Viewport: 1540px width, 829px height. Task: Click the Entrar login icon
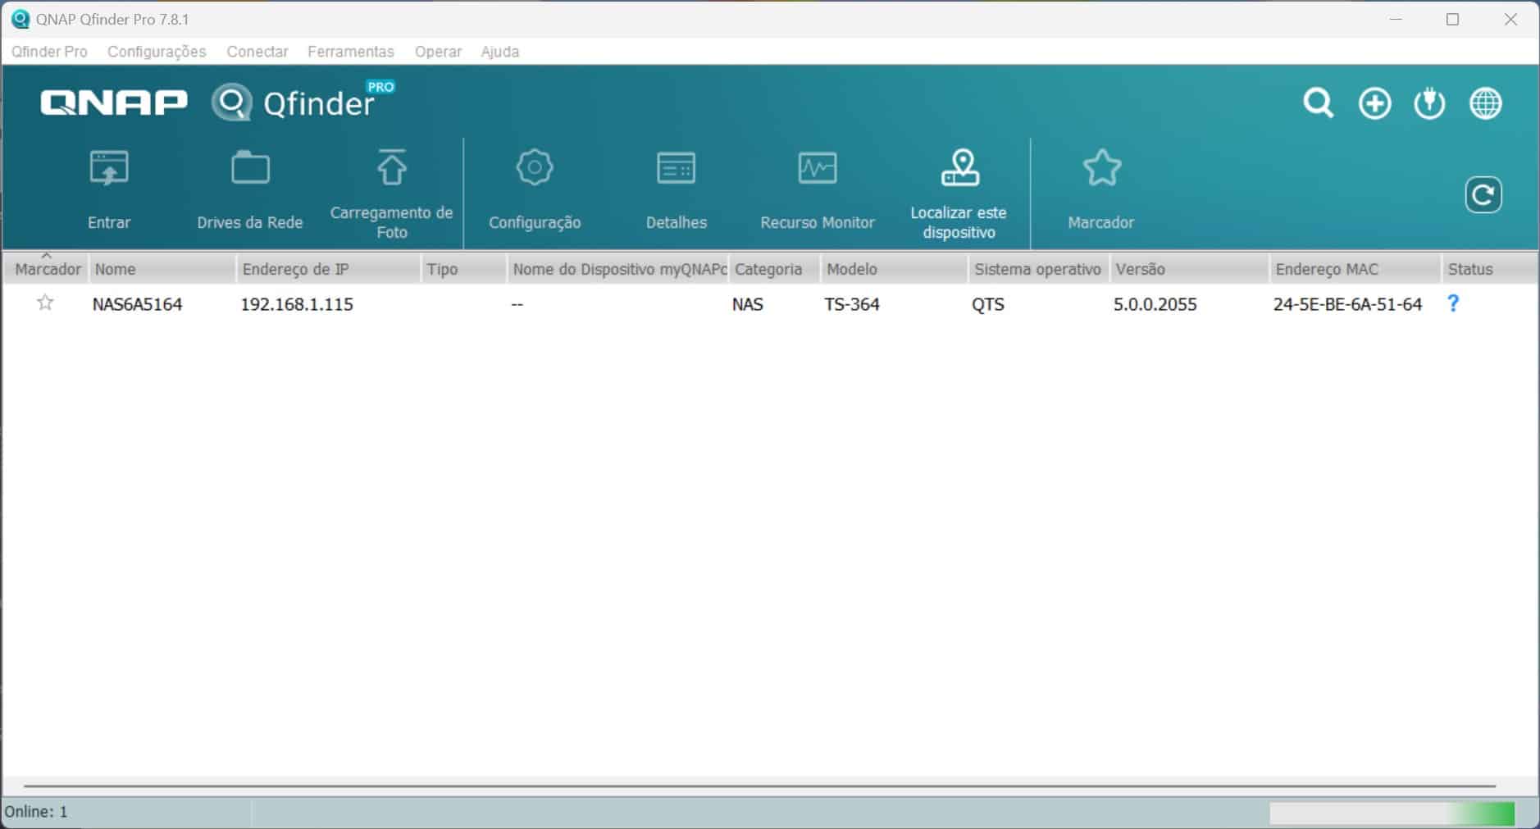pos(109,170)
